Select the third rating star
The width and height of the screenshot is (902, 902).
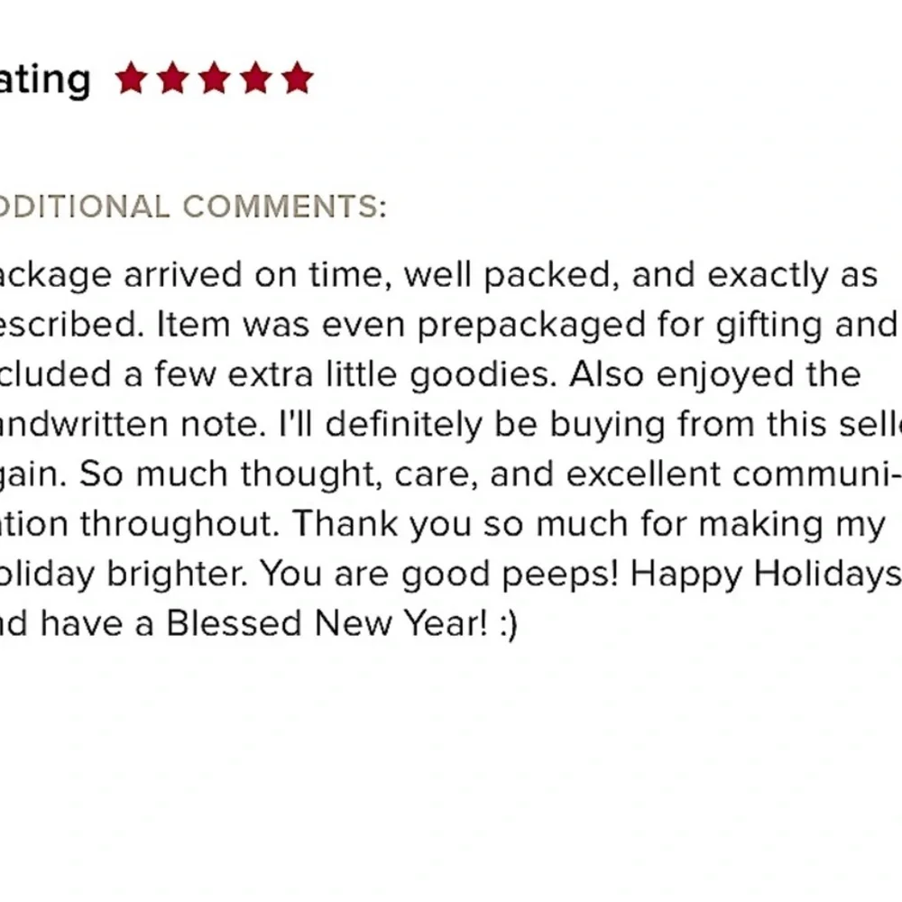point(214,78)
